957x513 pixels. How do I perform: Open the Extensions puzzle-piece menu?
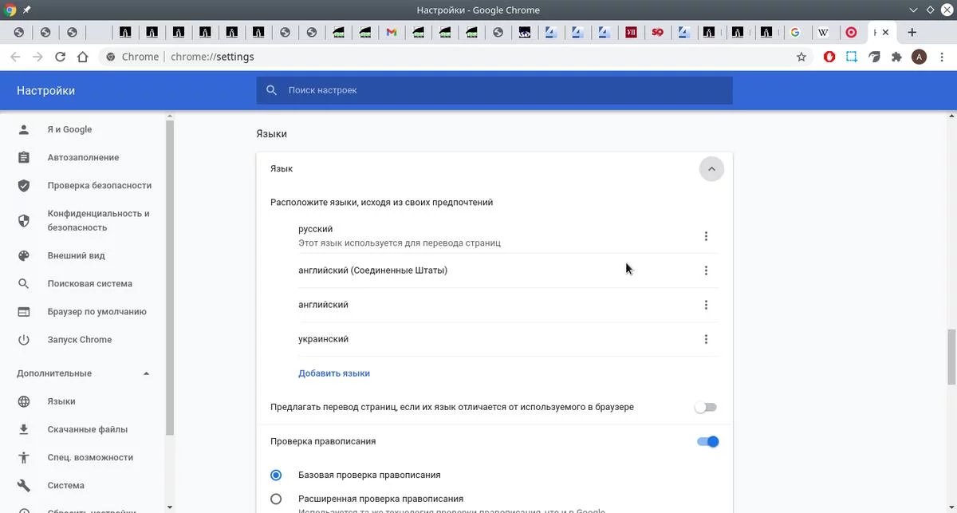[x=896, y=57]
